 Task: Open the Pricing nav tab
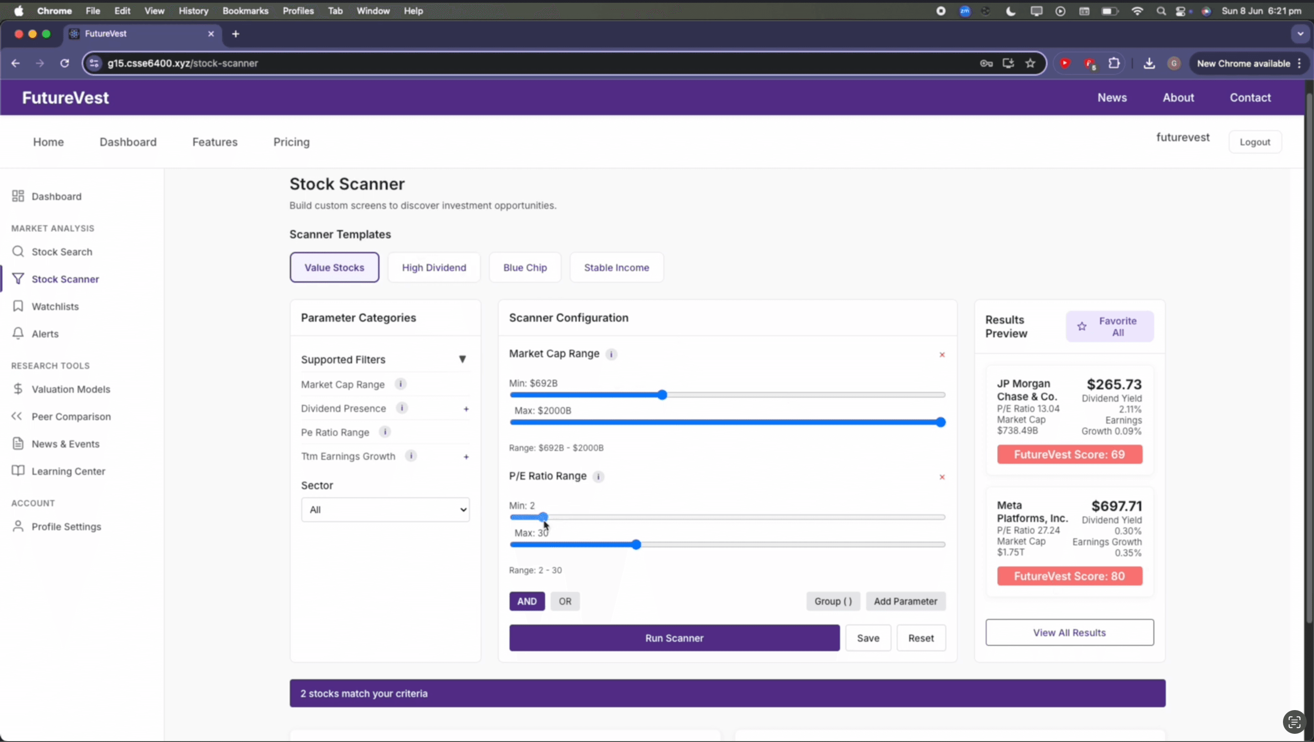click(291, 142)
